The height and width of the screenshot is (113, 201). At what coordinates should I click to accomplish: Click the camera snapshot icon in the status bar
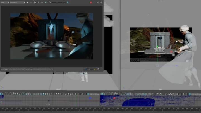[x=98, y=69]
